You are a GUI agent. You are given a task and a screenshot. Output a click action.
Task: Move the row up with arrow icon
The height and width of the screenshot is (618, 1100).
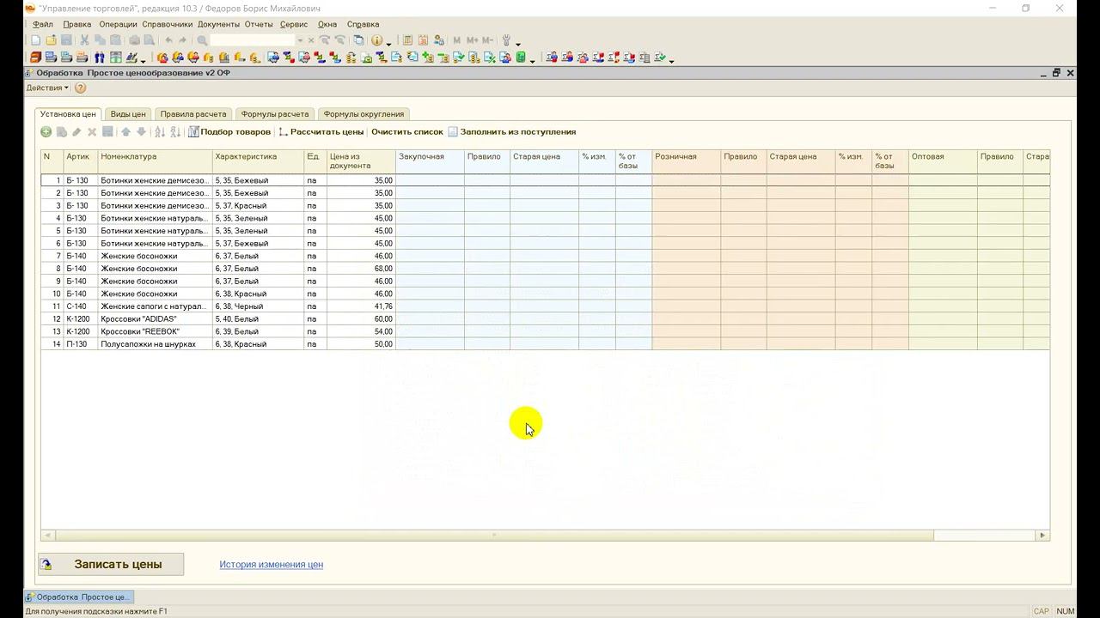(x=125, y=132)
